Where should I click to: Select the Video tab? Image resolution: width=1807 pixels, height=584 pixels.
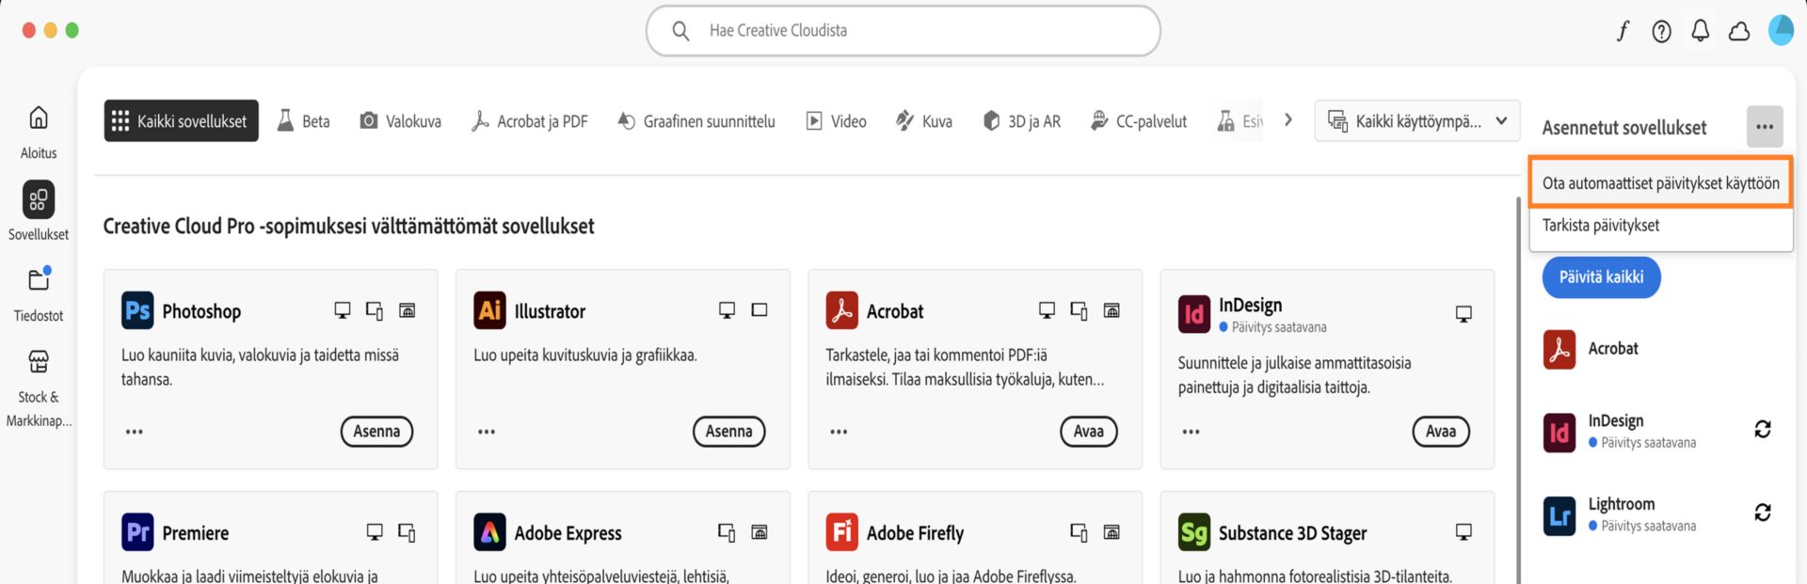837,121
